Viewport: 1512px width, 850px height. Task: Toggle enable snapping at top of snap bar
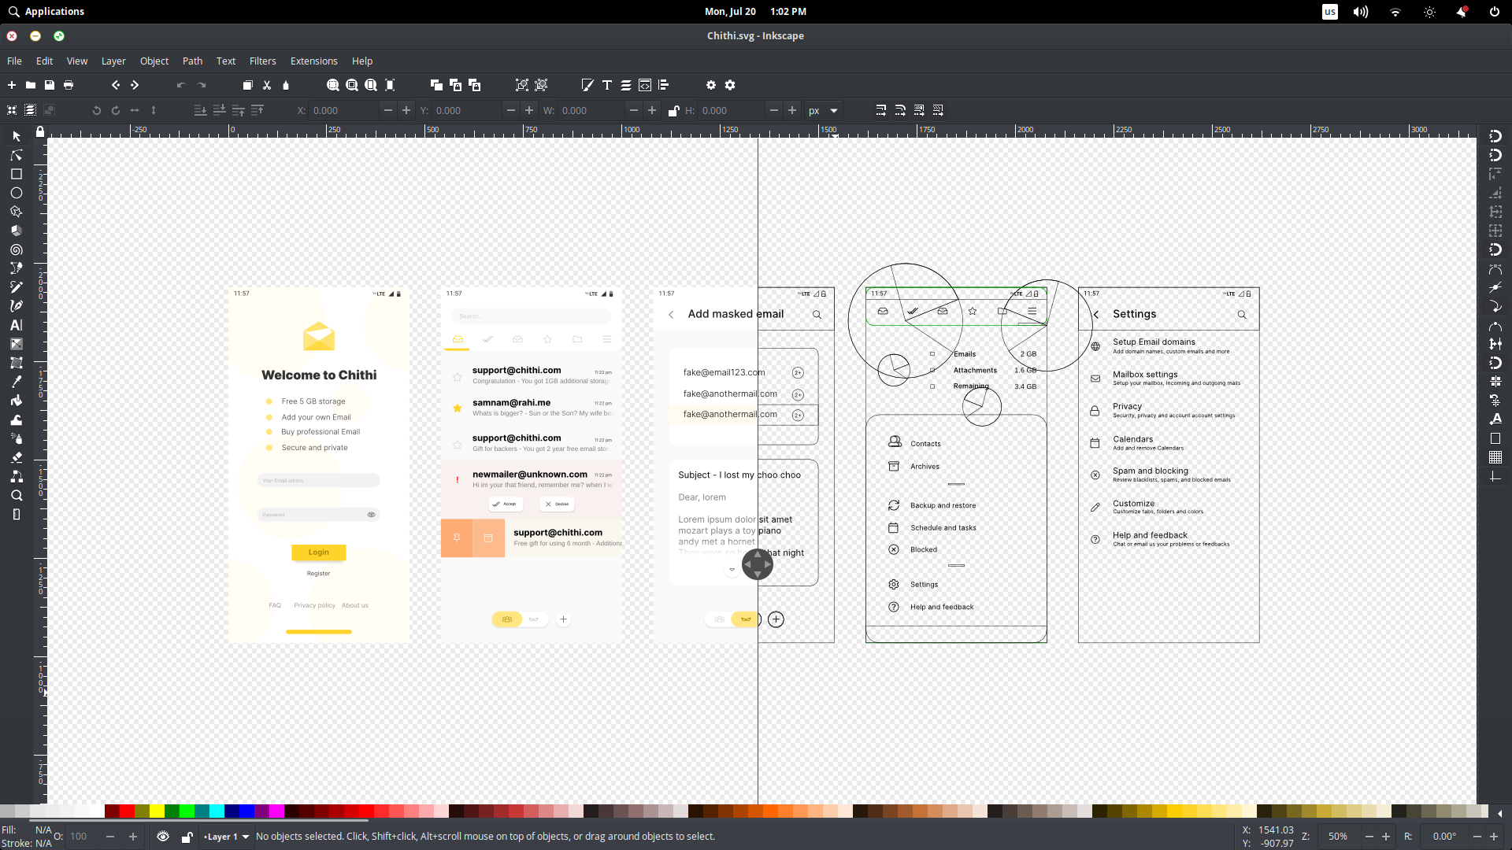pyautogui.click(x=1495, y=136)
